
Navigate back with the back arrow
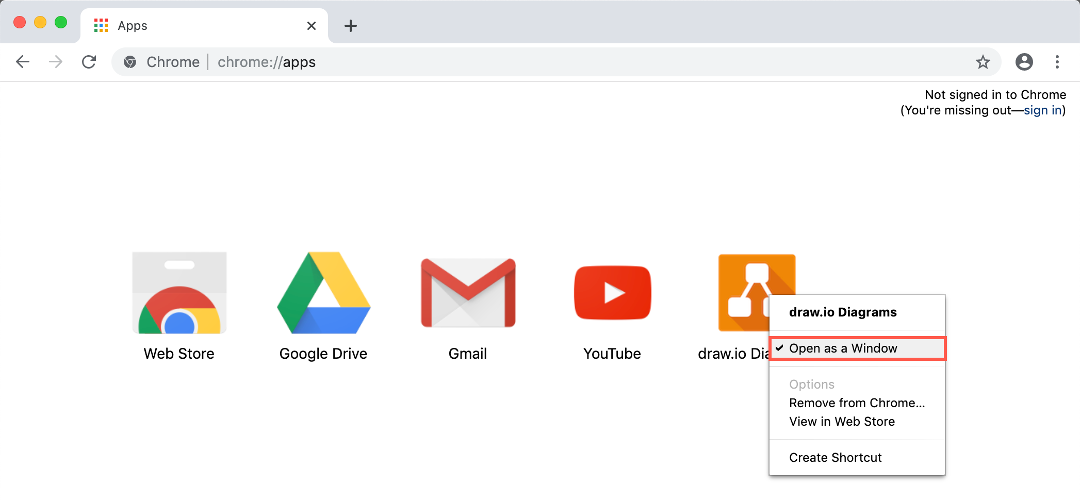point(23,62)
